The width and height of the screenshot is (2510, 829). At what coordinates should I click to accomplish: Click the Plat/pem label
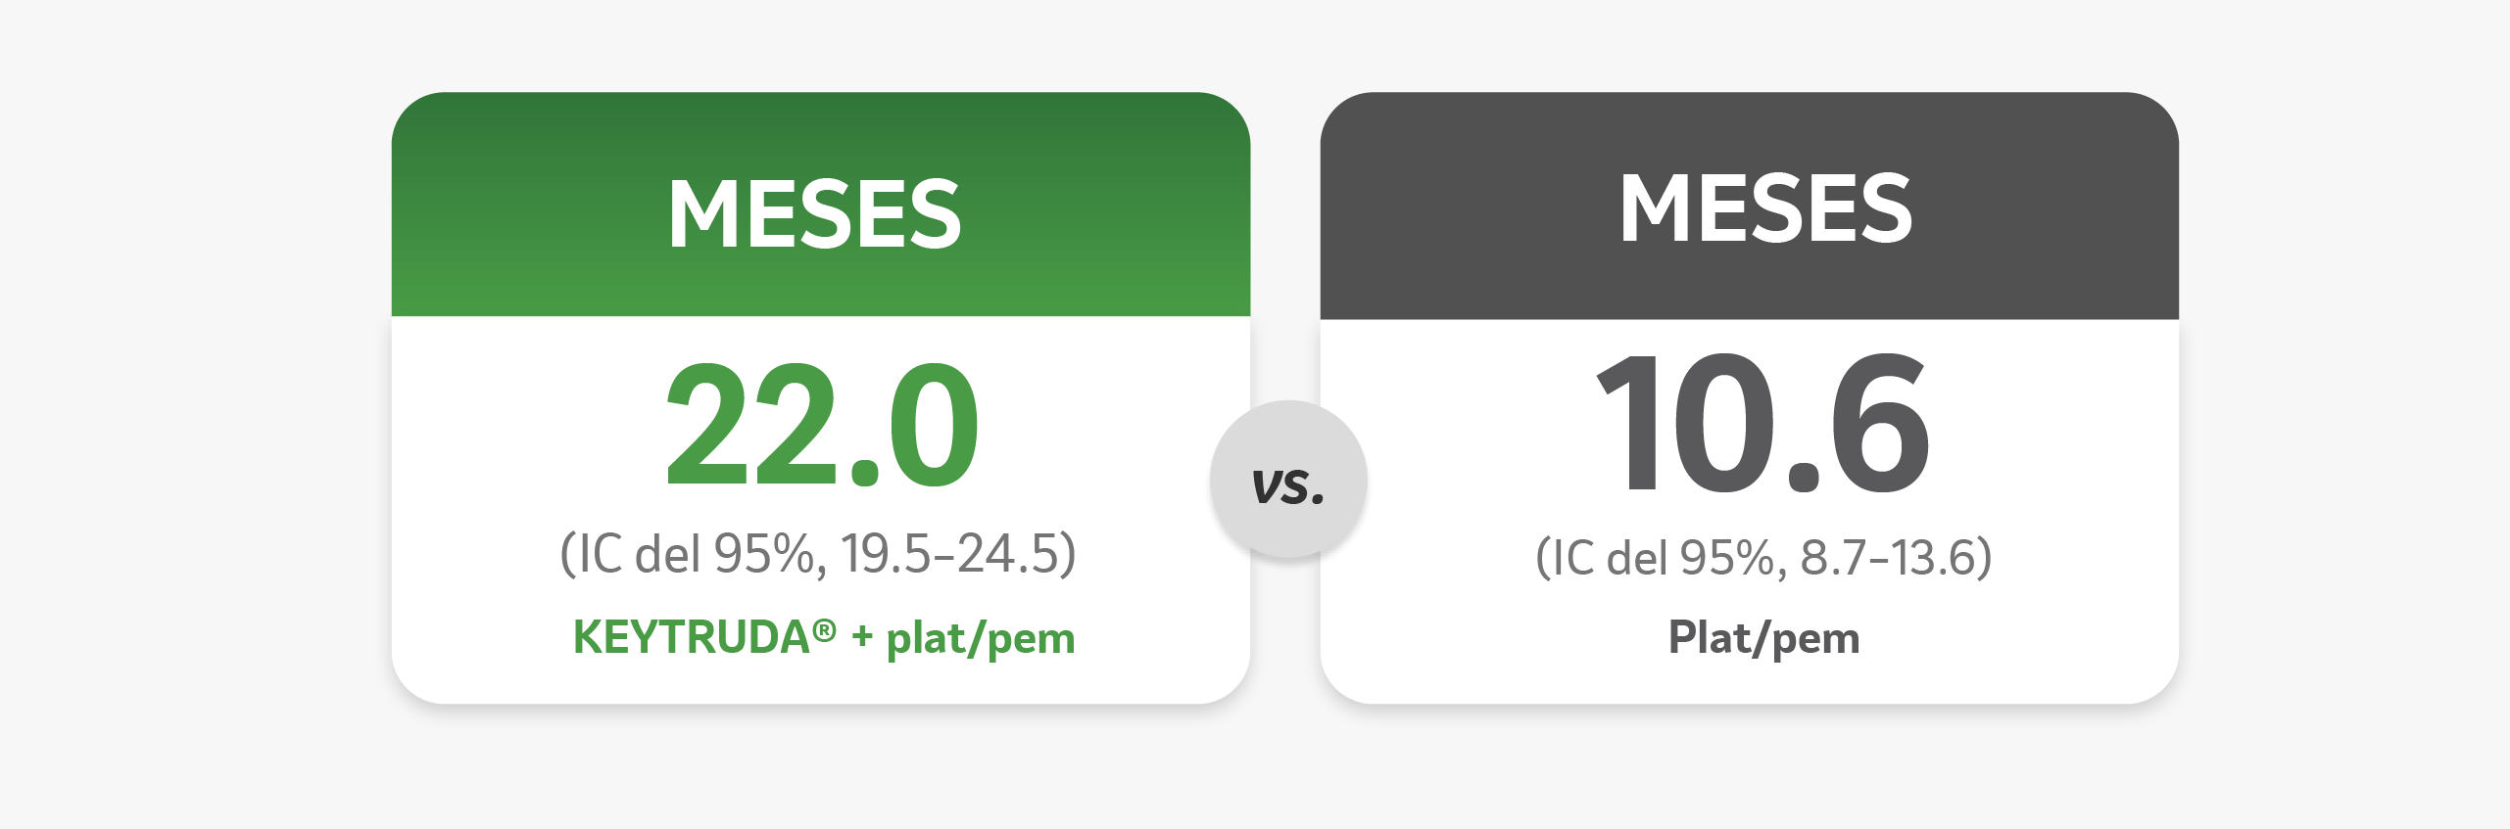click(x=1763, y=637)
